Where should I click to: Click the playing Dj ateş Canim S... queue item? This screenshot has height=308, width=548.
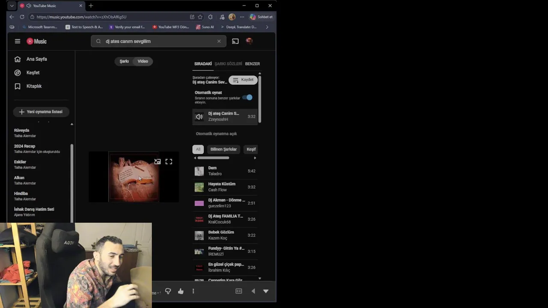pyautogui.click(x=225, y=116)
